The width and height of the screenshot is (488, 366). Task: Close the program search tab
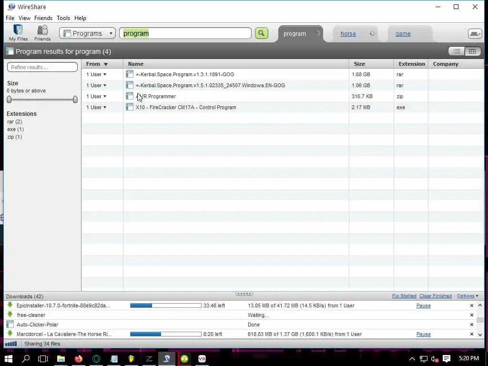tap(318, 33)
